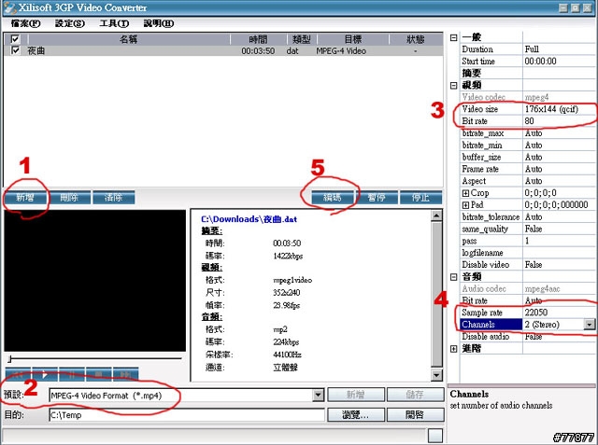Click the 新增 add file button

click(25, 198)
